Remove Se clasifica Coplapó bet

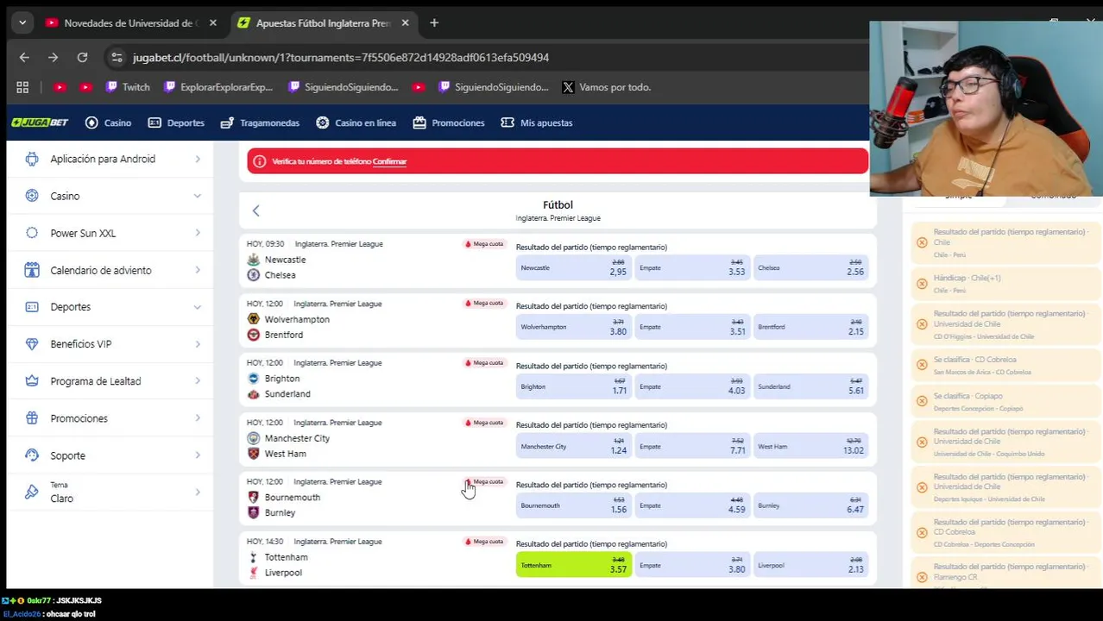click(922, 402)
